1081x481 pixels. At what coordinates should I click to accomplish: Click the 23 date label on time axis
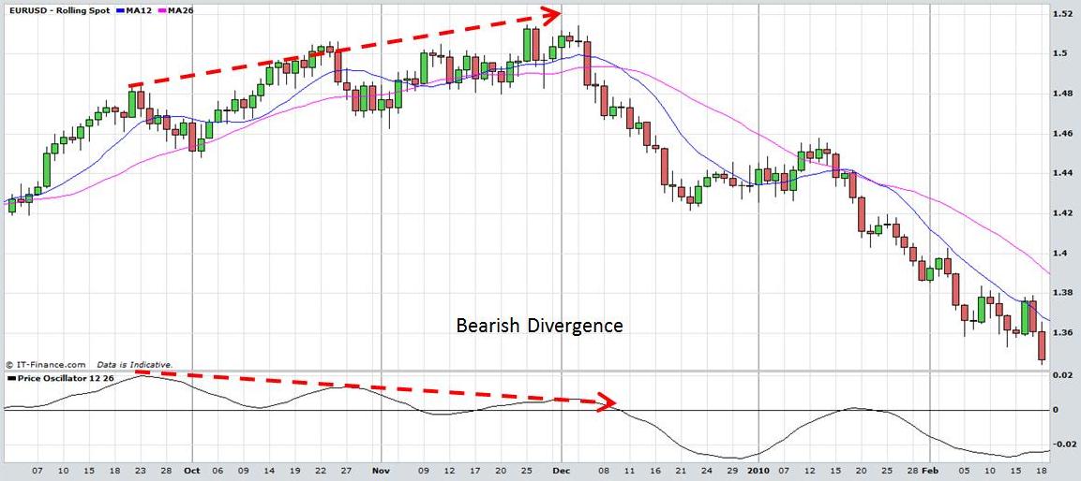tap(140, 472)
